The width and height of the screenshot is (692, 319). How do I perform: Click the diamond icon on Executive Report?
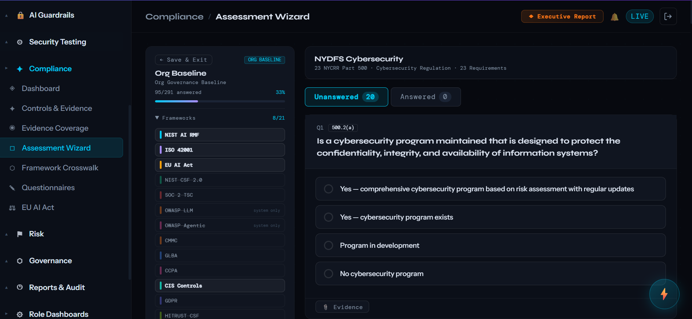(x=531, y=17)
